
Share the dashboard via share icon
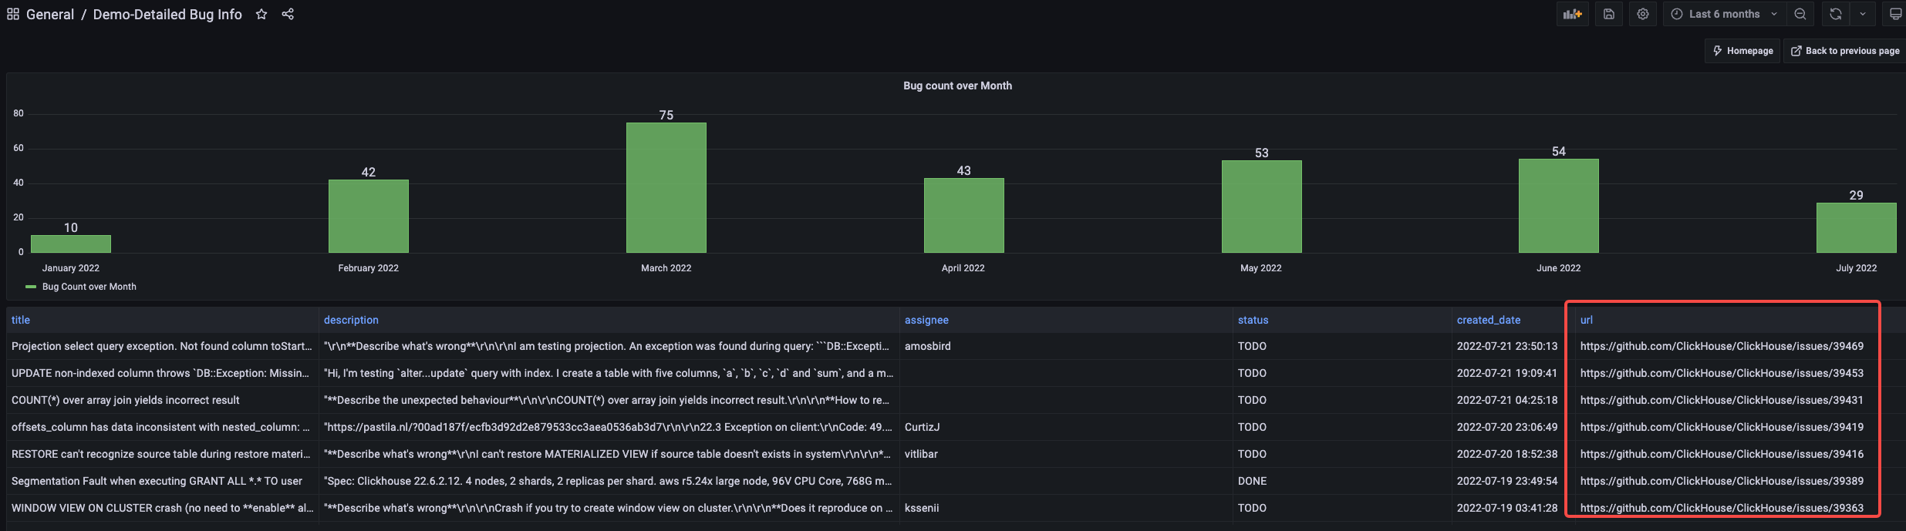(288, 14)
